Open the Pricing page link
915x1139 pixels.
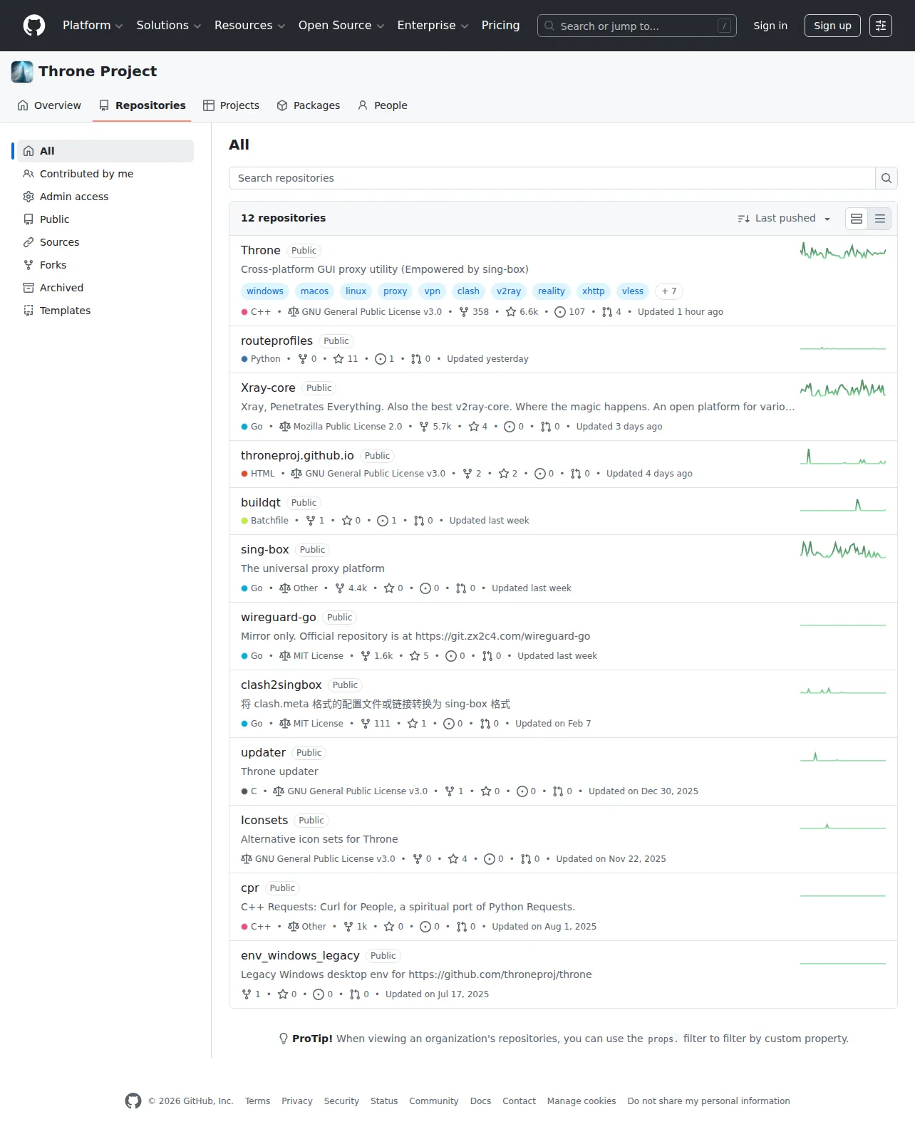click(500, 26)
